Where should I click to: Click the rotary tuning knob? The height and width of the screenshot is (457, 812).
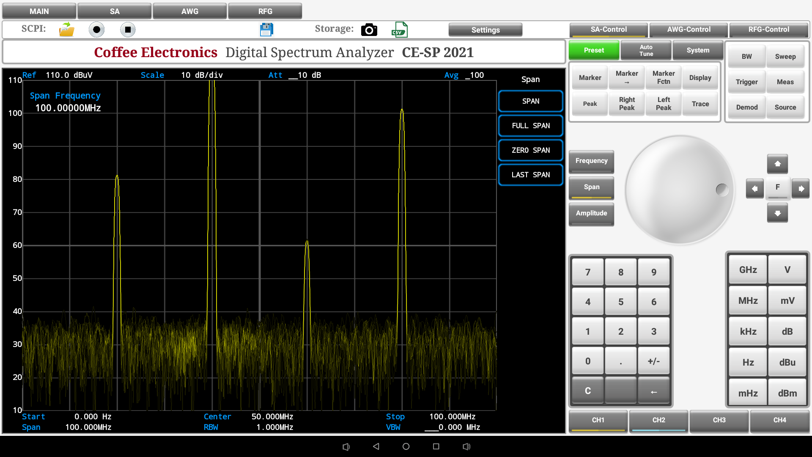pyautogui.click(x=680, y=190)
